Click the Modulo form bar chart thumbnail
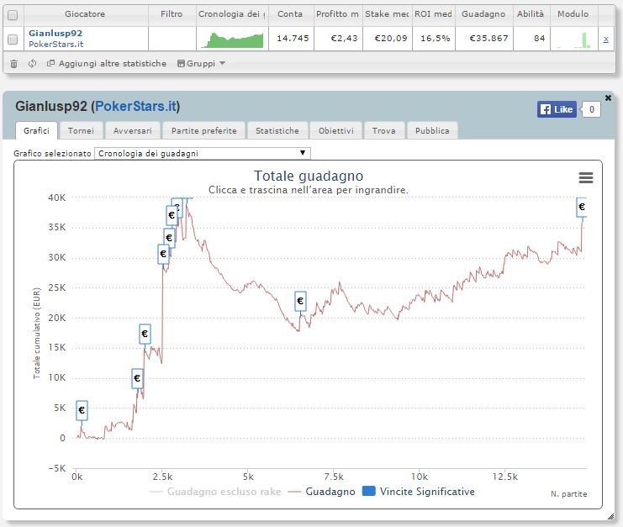 pyautogui.click(x=574, y=40)
